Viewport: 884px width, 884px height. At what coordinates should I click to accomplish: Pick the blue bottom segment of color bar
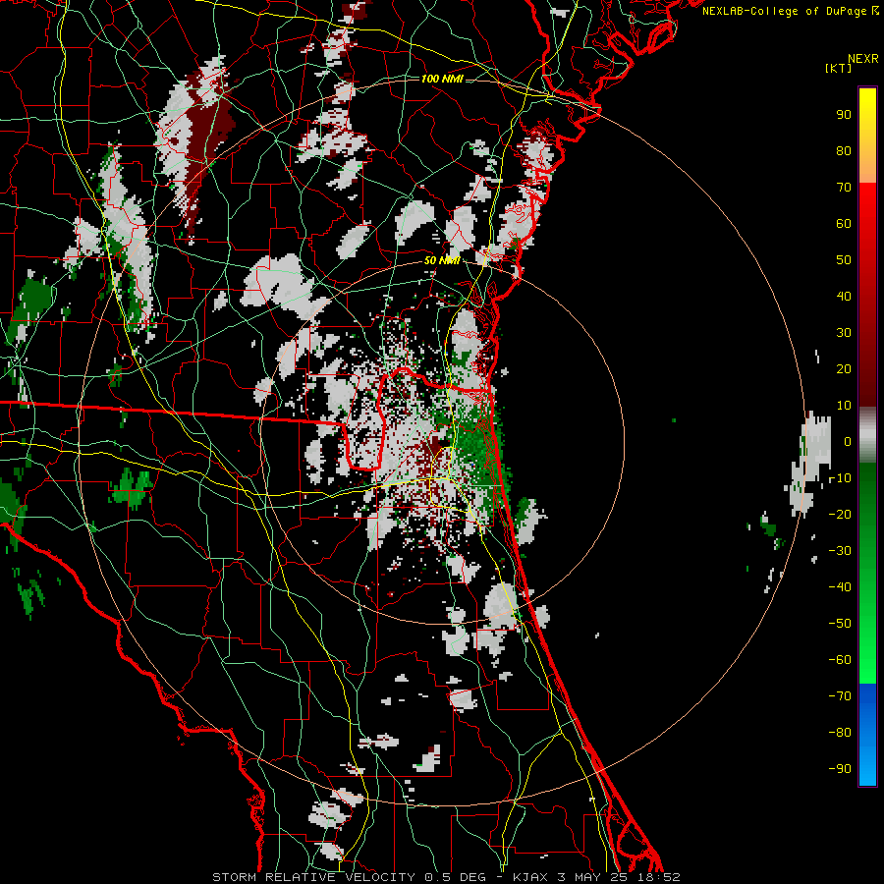[x=867, y=735]
